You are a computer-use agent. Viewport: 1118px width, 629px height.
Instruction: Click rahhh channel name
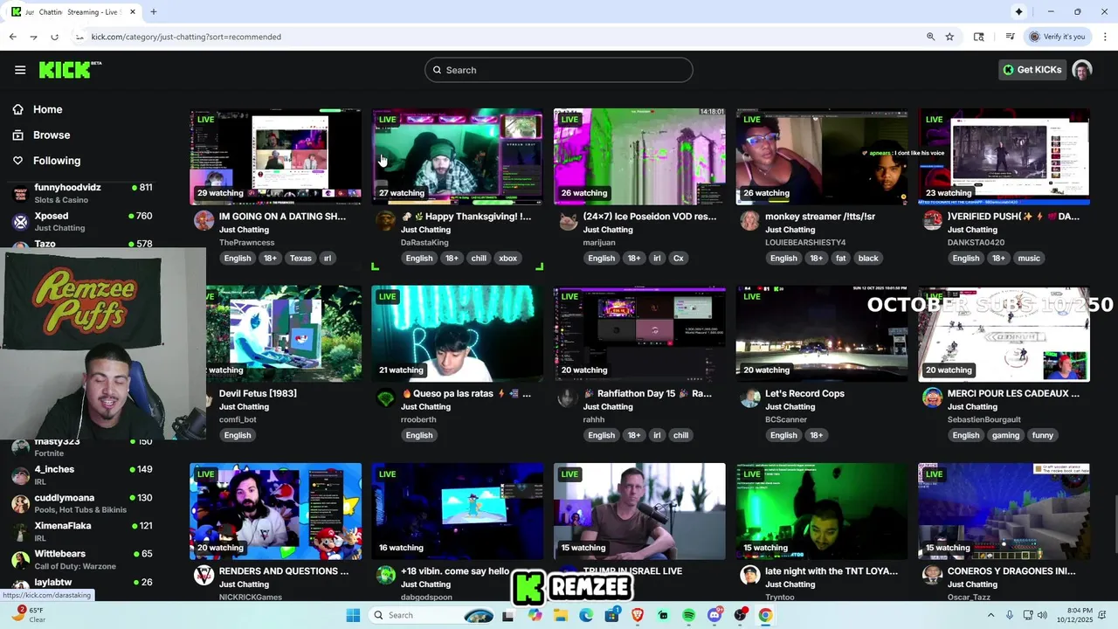595,419
